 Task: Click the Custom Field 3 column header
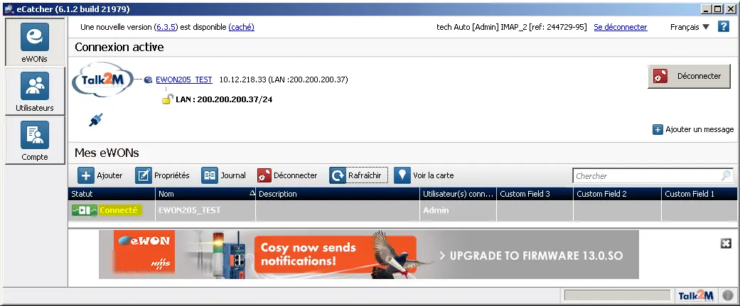click(535, 194)
